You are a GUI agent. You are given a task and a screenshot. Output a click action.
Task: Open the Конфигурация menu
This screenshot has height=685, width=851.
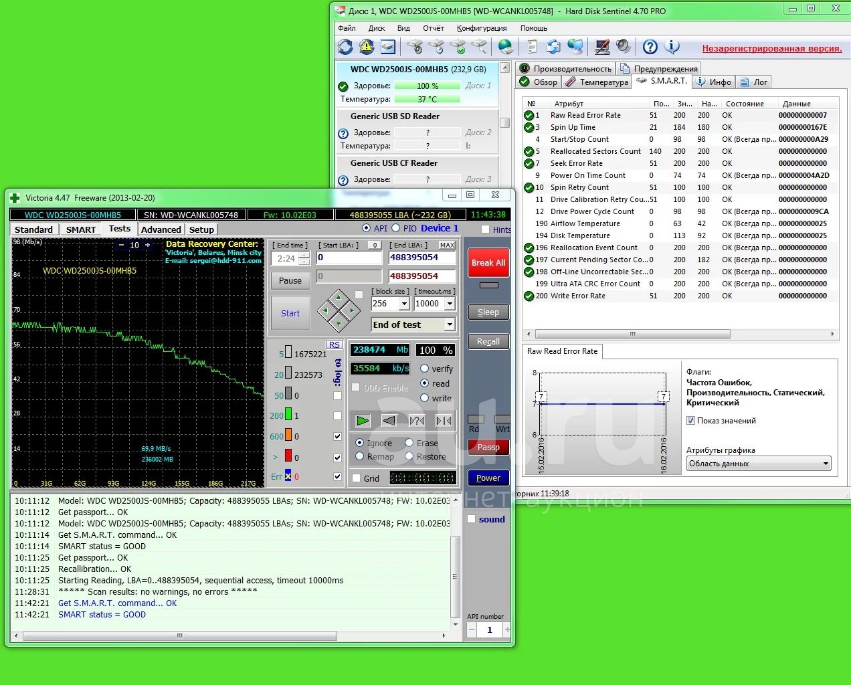point(482,28)
